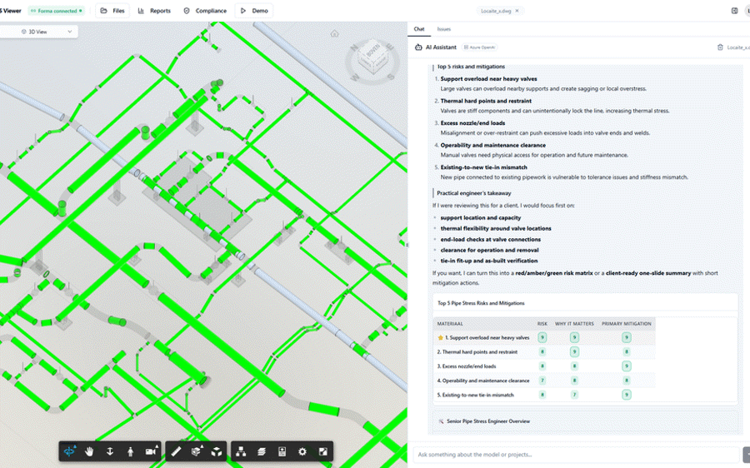Click the ViewCube orientation cube
Viewport: 750px width, 468px height.
[372, 57]
